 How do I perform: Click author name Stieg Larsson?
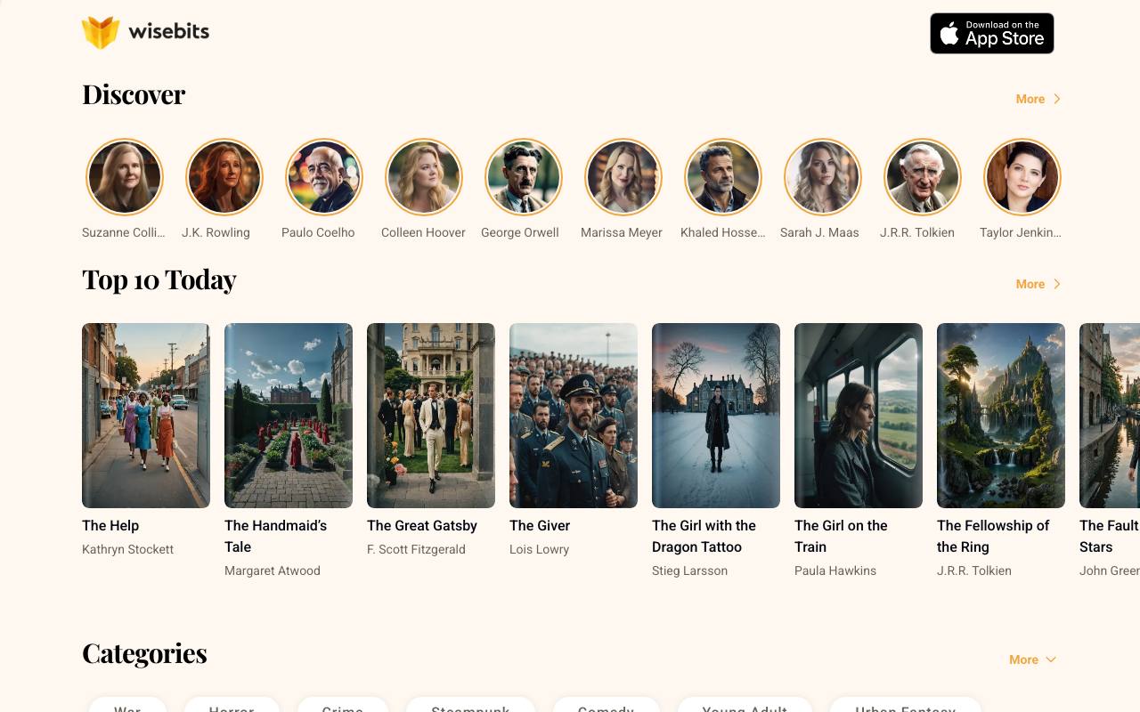point(689,570)
